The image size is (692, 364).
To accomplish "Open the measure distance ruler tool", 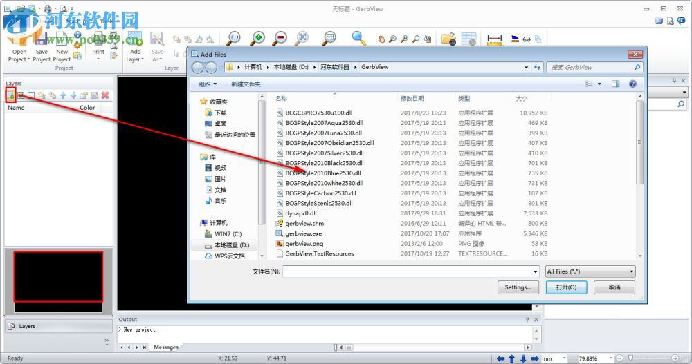I will click(495, 39).
